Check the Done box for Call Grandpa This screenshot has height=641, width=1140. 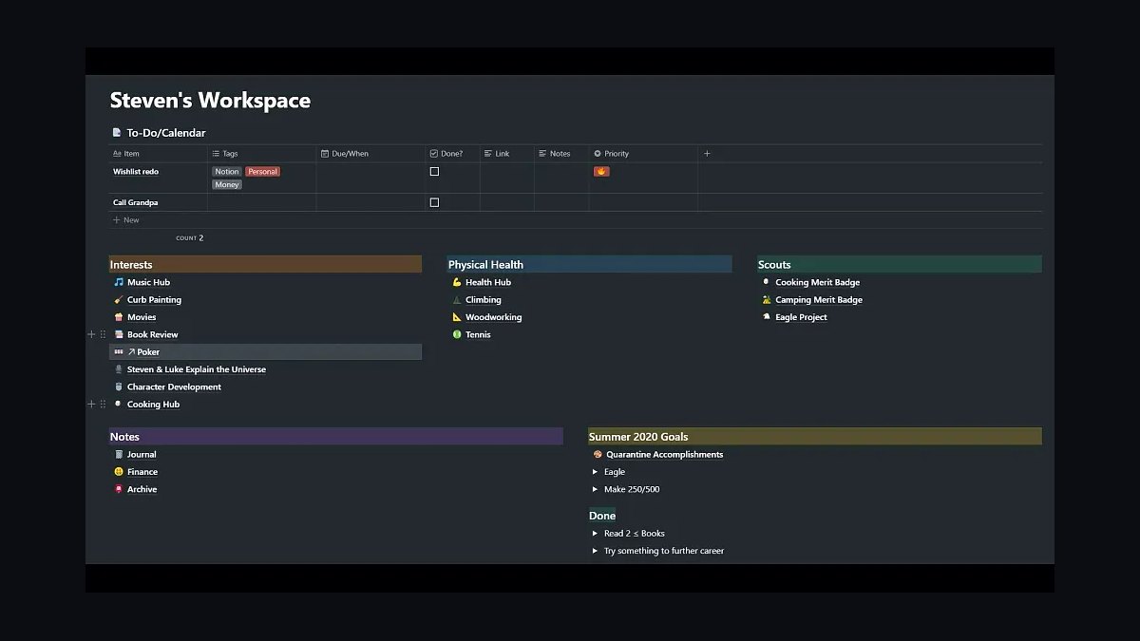click(434, 202)
